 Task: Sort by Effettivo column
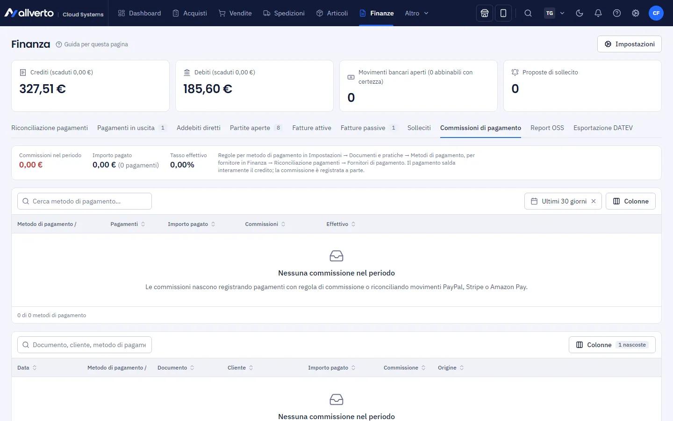click(x=341, y=224)
